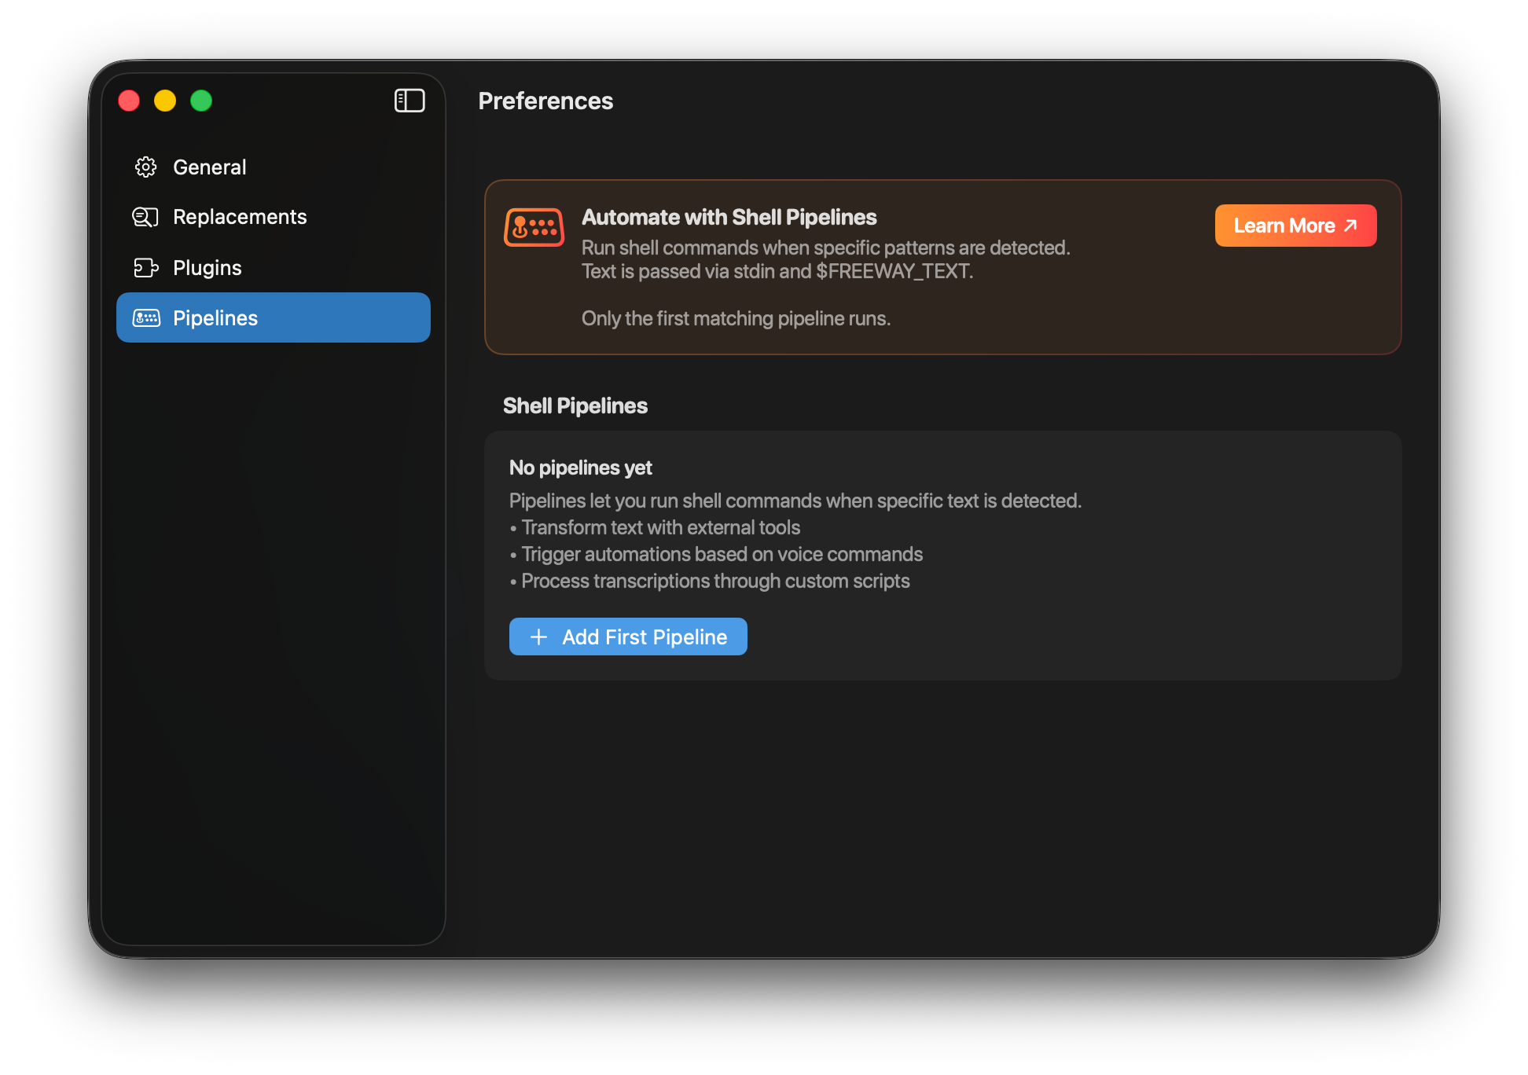Viewport: 1528px width, 1075px height.
Task: Click the Replacements speech bubble icon
Action: [x=145, y=217]
